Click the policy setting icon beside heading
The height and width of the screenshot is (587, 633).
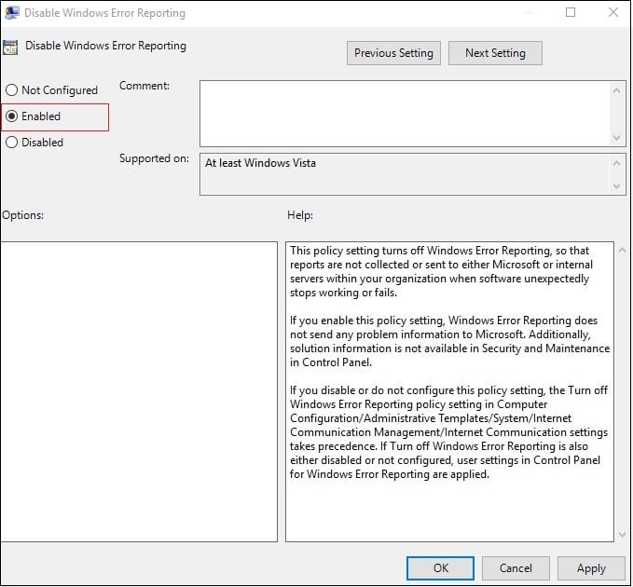click(10, 48)
